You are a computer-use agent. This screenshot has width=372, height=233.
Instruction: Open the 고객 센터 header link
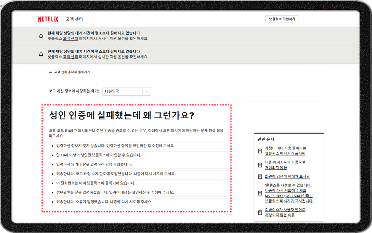(74, 19)
